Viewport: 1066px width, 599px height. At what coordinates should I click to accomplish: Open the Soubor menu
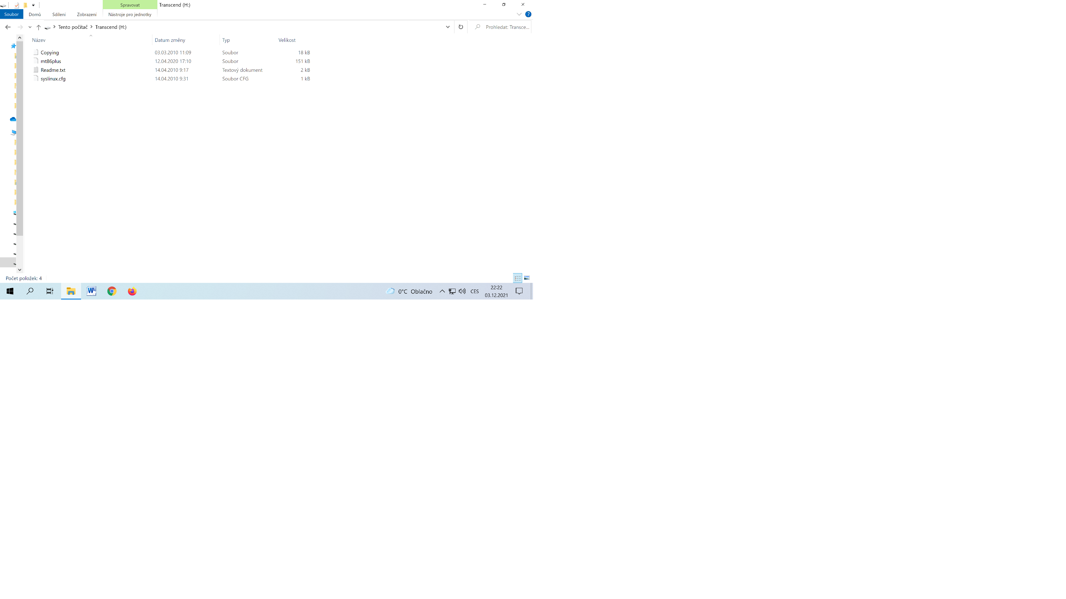point(12,14)
